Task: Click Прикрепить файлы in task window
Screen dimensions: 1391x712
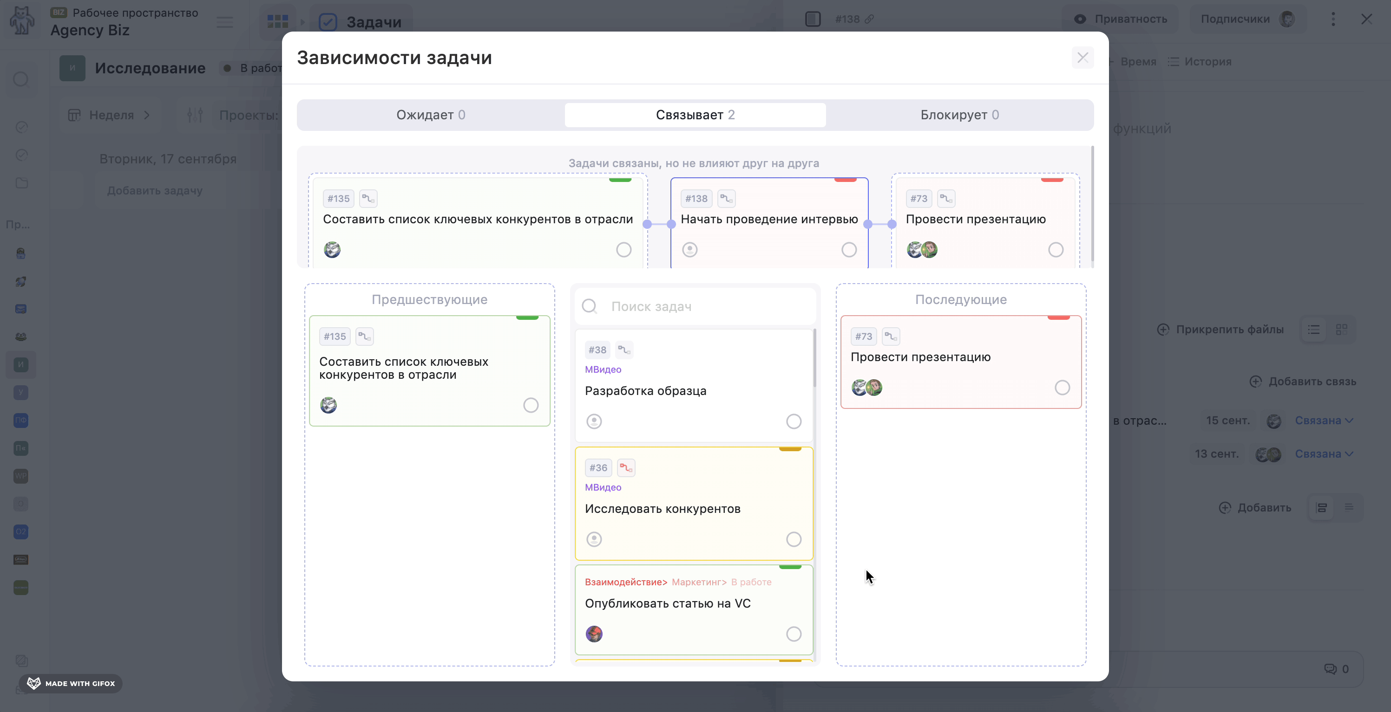Action: 1220,330
